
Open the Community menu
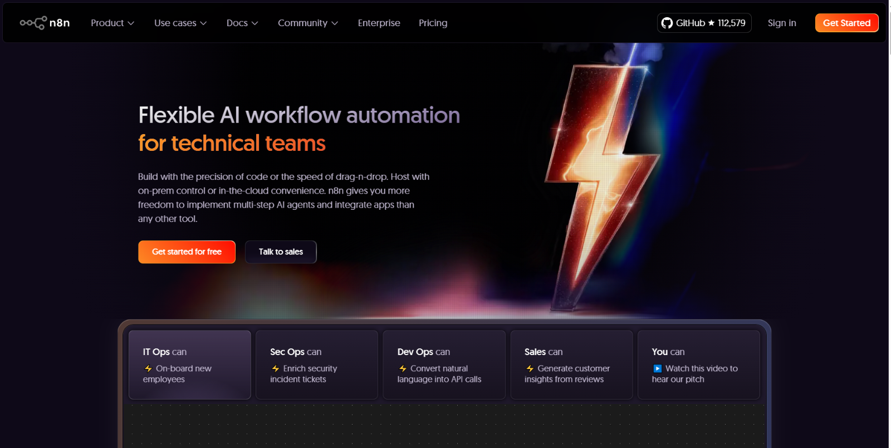pos(308,23)
